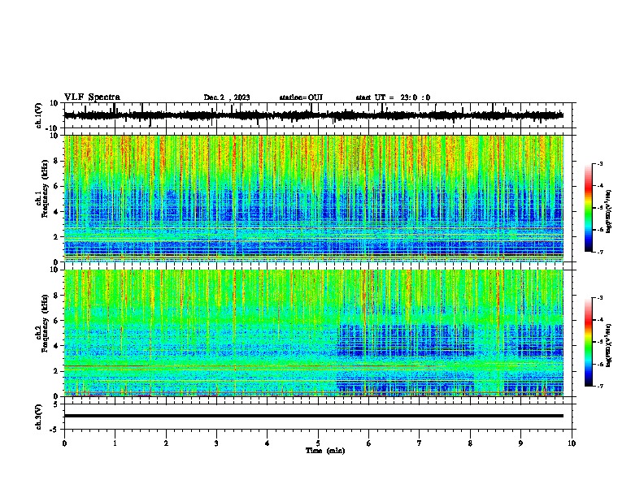This screenshot has height=497, width=644.
Task: Click the "ch.2 Frequency (kHz)" axis label
Action: click(42, 322)
